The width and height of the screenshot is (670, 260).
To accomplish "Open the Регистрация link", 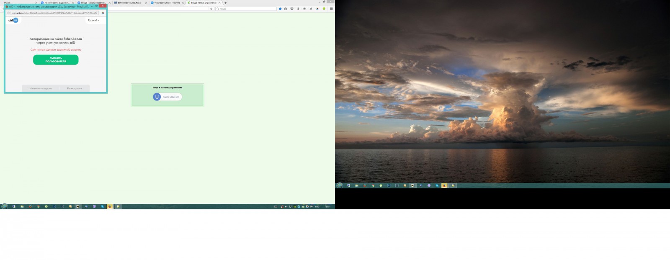I will pos(75,88).
